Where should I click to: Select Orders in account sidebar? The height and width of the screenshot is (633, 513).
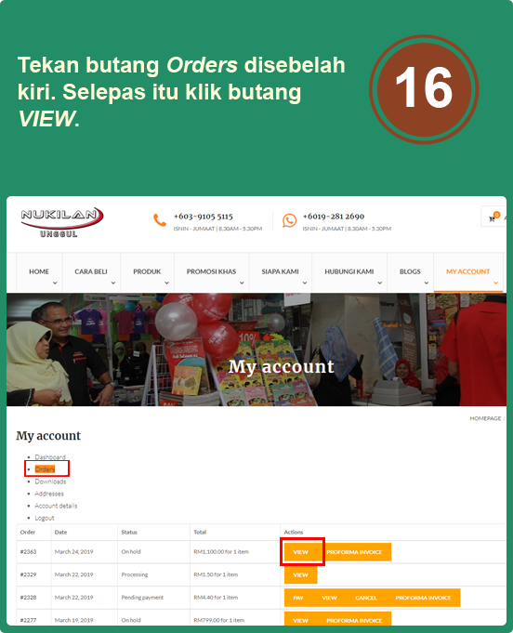(x=45, y=469)
